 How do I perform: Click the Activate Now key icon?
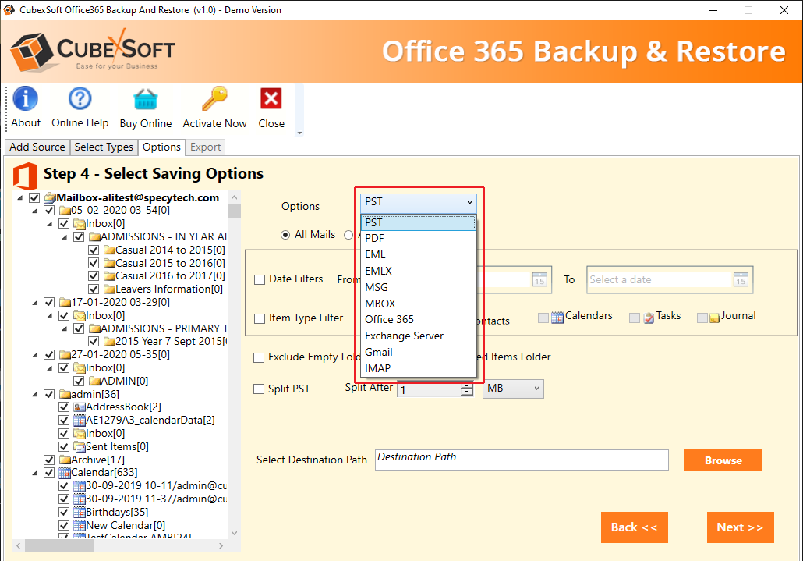tap(214, 98)
